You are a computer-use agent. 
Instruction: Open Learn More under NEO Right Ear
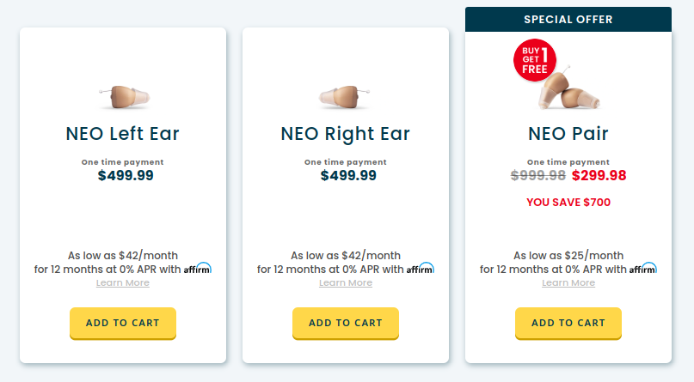tap(346, 283)
